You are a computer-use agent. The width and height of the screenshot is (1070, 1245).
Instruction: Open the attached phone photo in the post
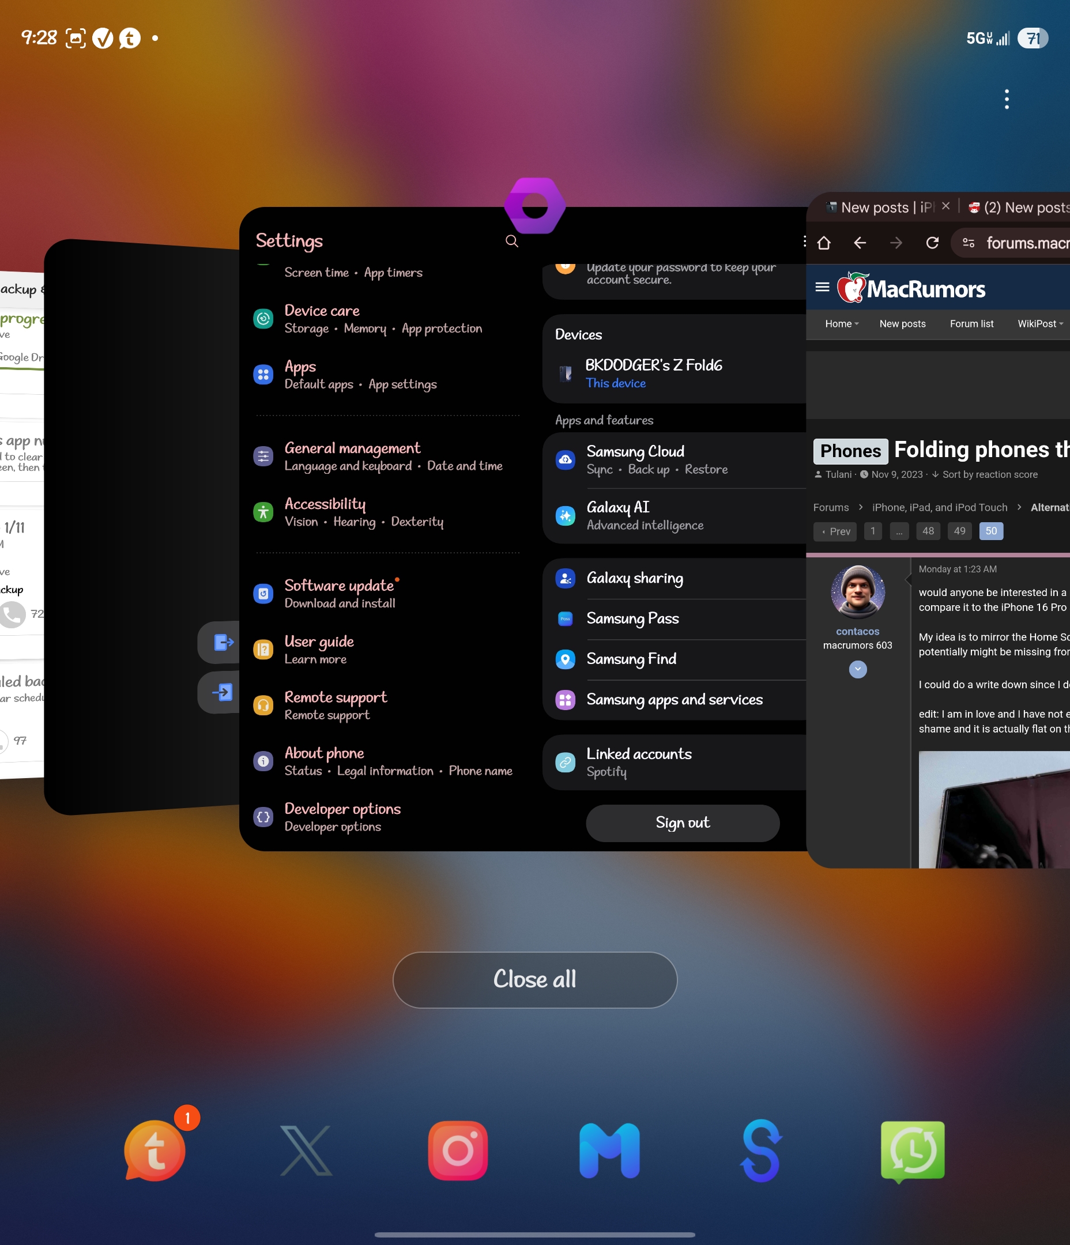(x=994, y=809)
